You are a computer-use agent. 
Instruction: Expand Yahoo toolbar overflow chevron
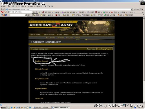[143, 12]
